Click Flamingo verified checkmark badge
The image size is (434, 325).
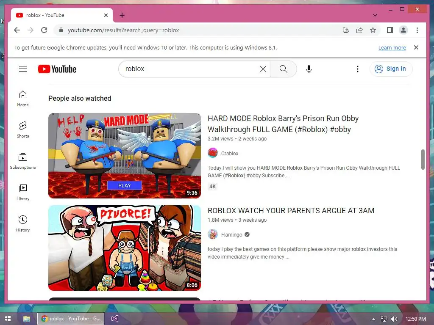pyautogui.click(x=247, y=234)
